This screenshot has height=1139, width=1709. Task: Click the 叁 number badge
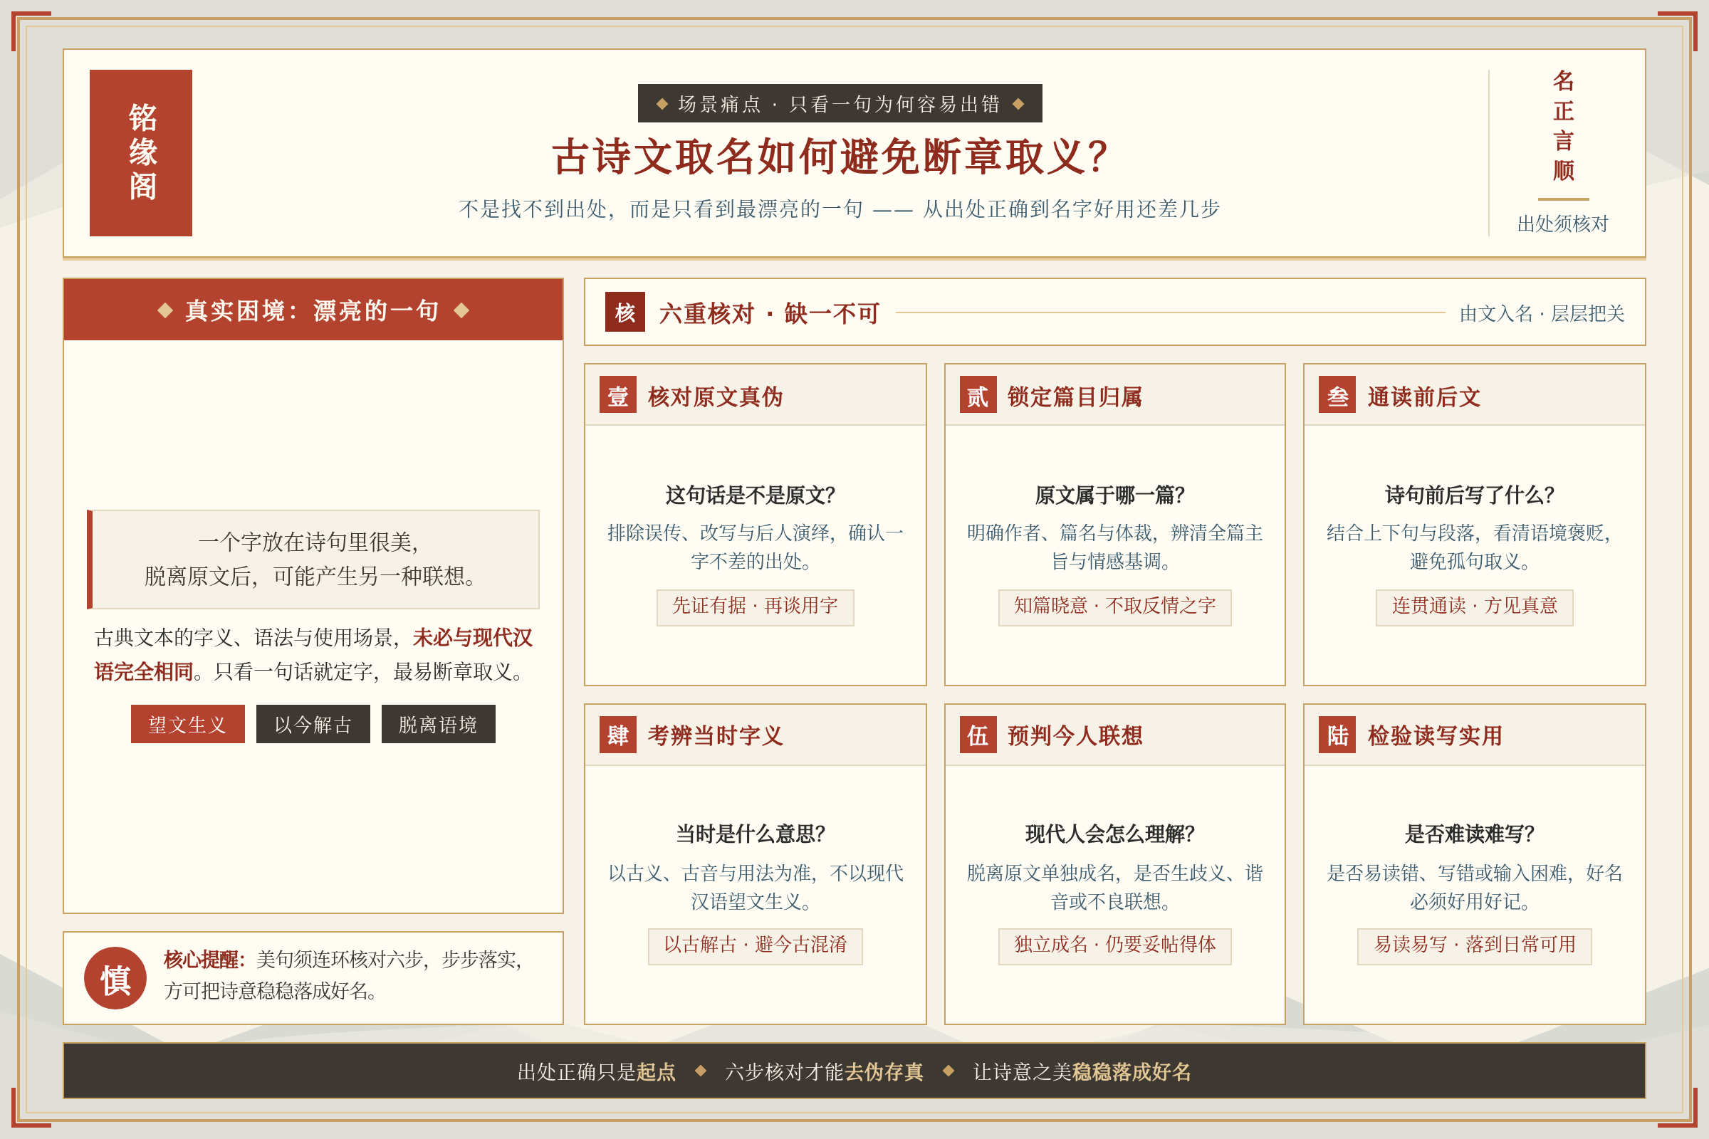(1338, 394)
